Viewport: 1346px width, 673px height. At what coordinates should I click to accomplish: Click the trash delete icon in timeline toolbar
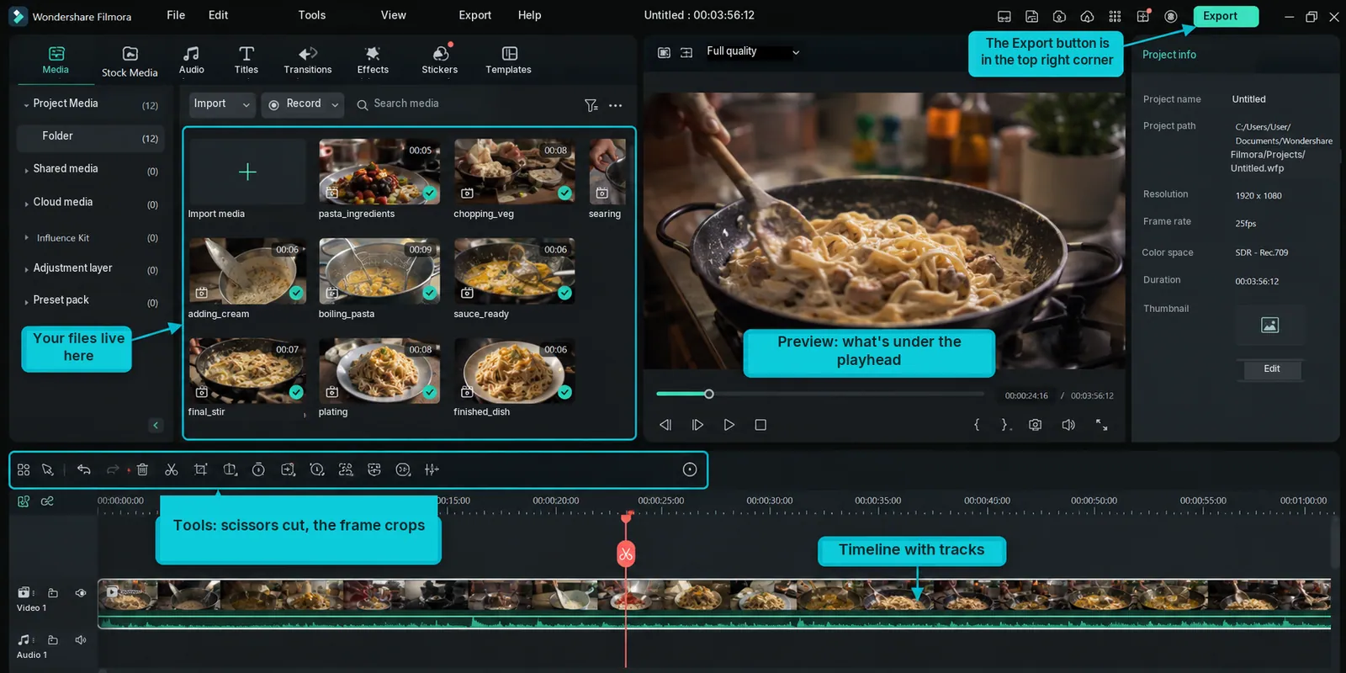click(142, 469)
